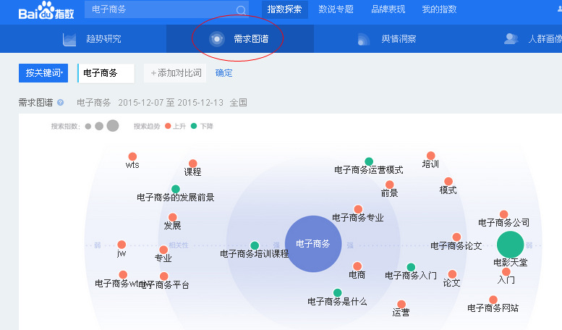Click the 培训 node dot

(431, 156)
